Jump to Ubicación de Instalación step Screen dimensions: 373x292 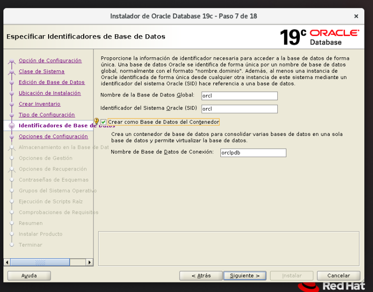(x=50, y=93)
